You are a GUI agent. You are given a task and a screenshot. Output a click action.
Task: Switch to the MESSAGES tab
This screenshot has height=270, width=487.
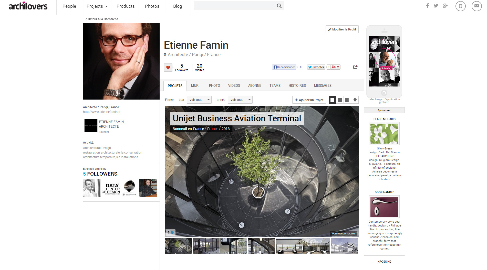pos(323,85)
